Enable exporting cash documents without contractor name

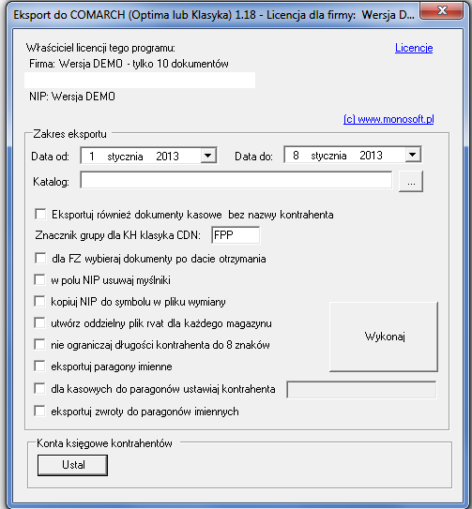[40, 215]
